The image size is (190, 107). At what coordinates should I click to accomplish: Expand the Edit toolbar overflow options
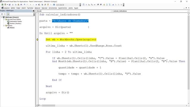(x=123, y=5)
